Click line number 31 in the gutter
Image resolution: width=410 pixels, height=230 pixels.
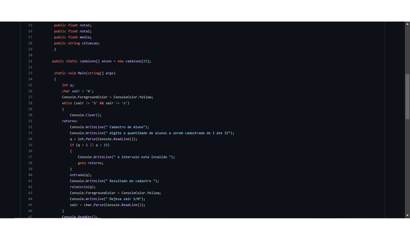coord(30,121)
